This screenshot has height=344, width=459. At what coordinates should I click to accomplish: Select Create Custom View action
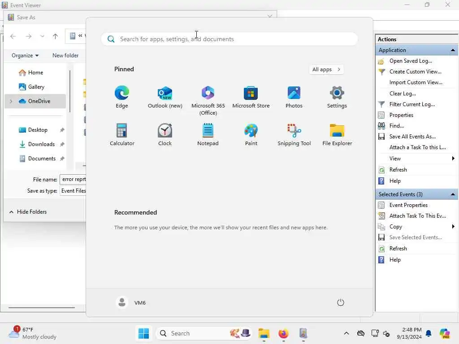(x=415, y=72)
